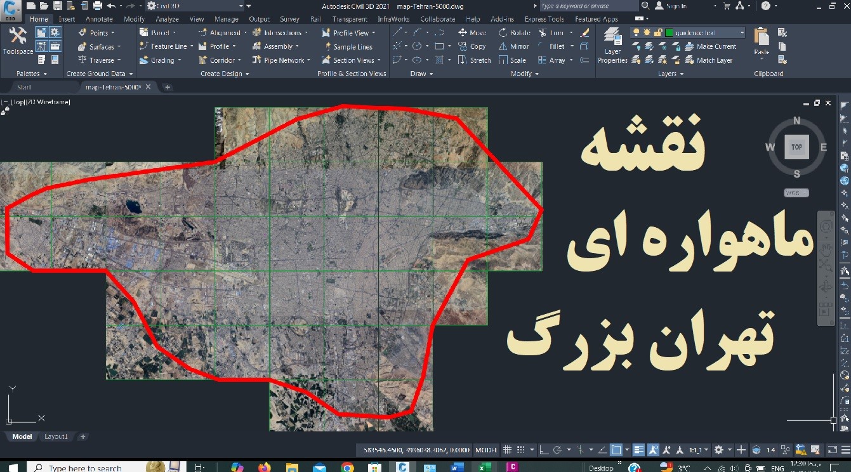
Task: Click the TOP view button on ViewCube
Action: click(796, 147)
